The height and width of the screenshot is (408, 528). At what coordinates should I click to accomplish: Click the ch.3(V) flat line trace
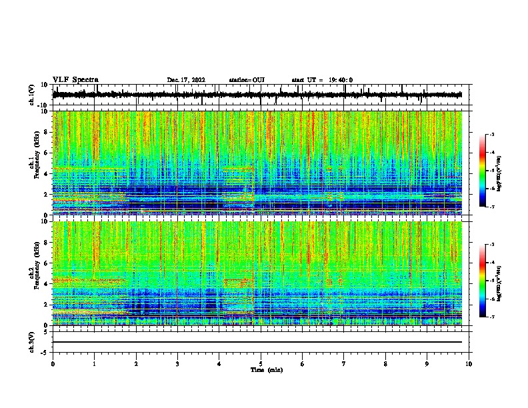point(257,342)
